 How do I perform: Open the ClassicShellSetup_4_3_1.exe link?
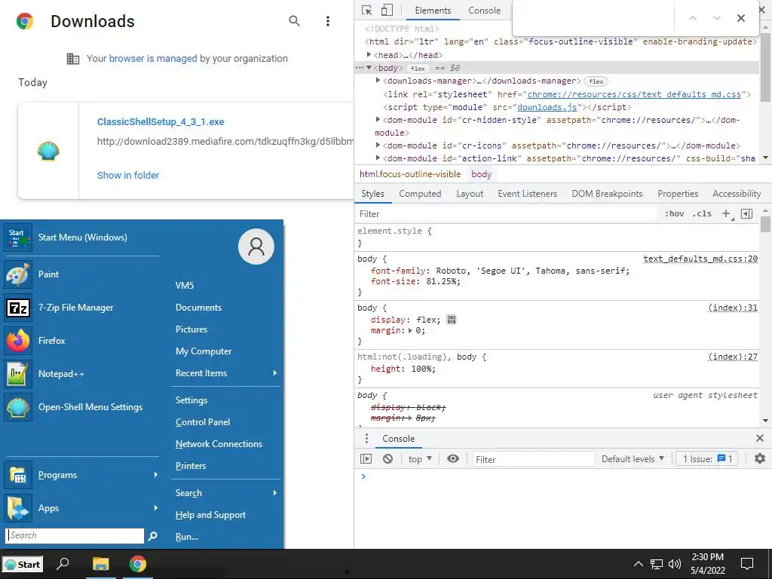coord(161,121)
